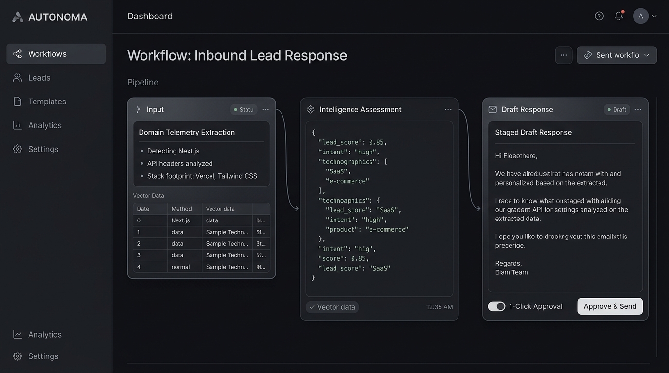
Task: Click the Input node branch icon
Action: tap(139, 110)
